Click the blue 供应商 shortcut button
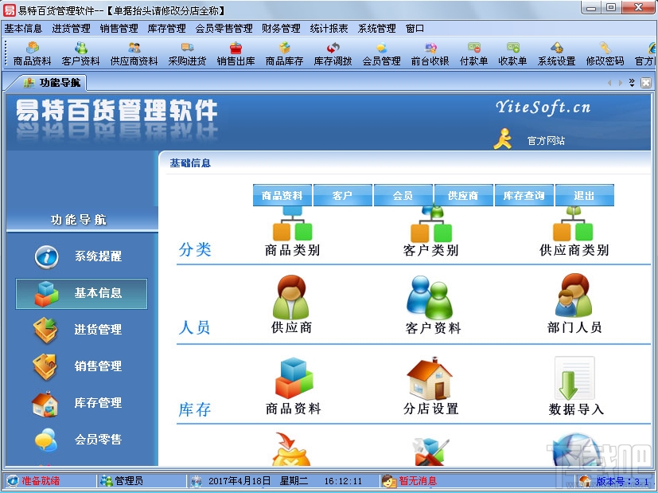The width and height of the screenshot is (658, 493). [463, 195]
